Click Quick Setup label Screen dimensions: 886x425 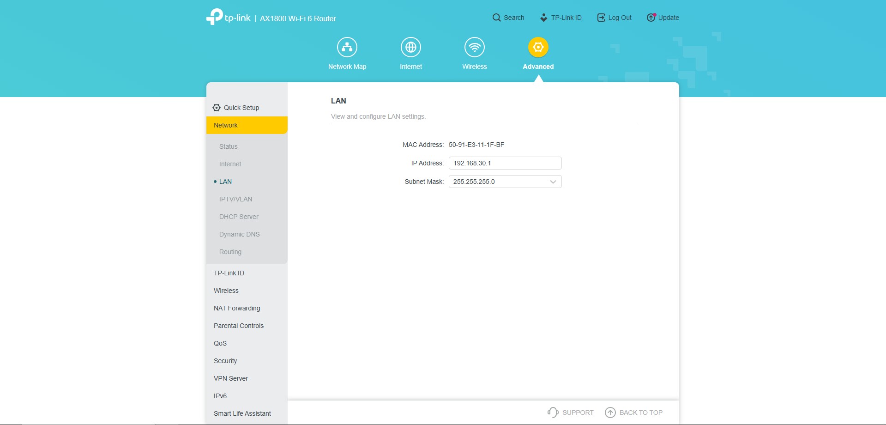click(x=241, y=108)
